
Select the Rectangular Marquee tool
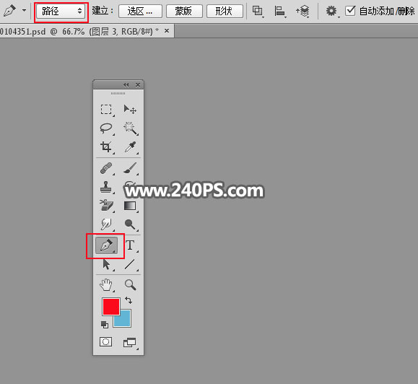pyautogui.click(x=106, y=109)
